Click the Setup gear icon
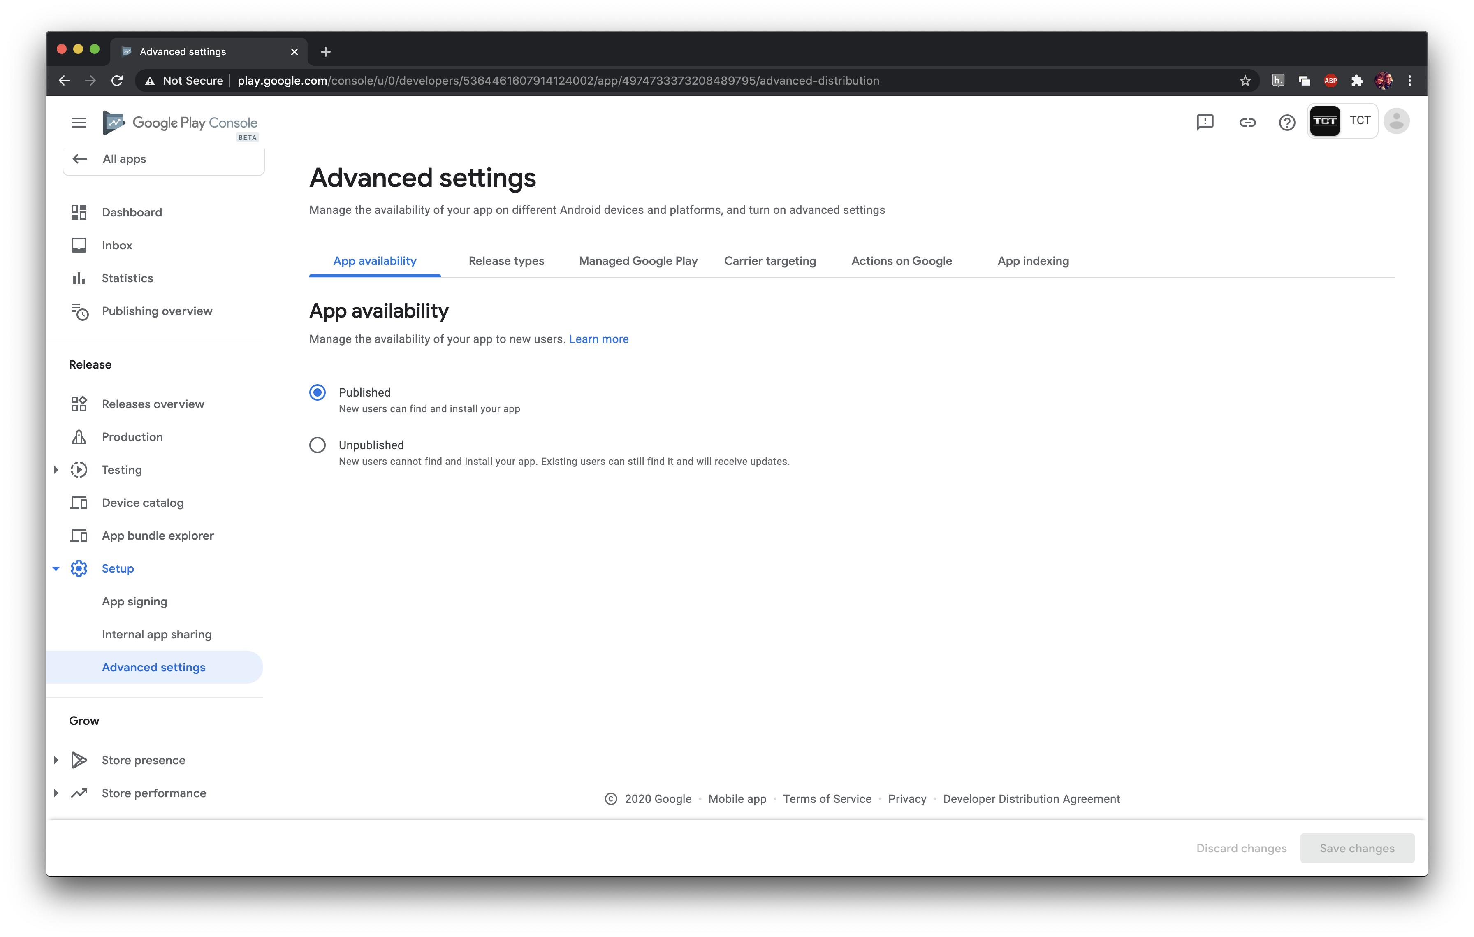 click(x=79, y=568)
